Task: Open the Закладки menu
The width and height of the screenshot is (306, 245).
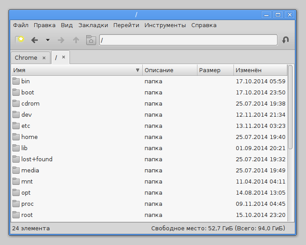Action: 93,25
